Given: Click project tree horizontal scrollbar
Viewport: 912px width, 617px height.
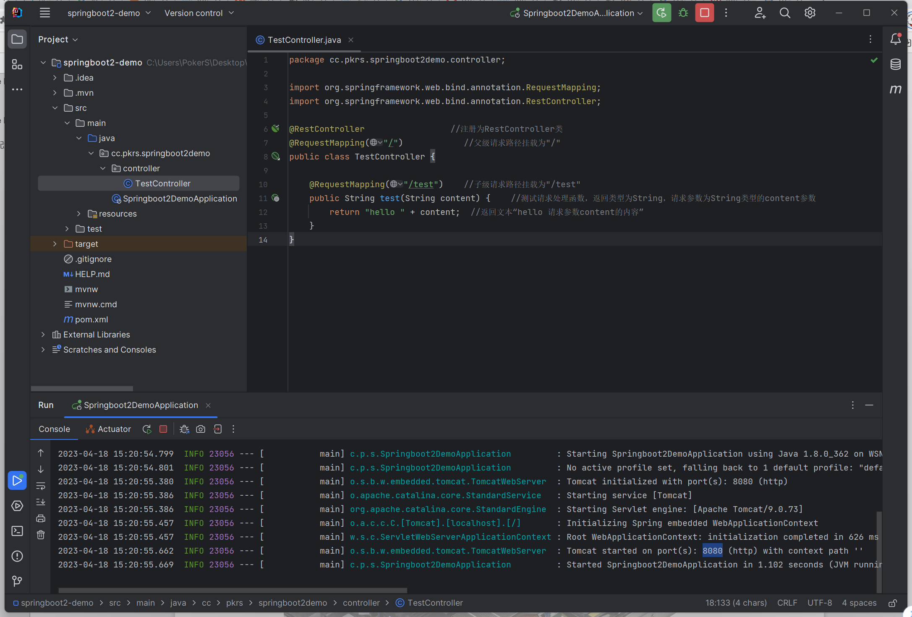Looking at the screenshot, I should [82, 388].
